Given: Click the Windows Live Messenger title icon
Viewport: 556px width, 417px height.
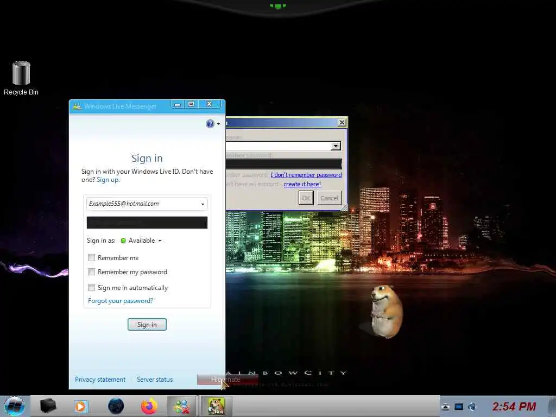Looking at the screenshot, I should 77,106.
